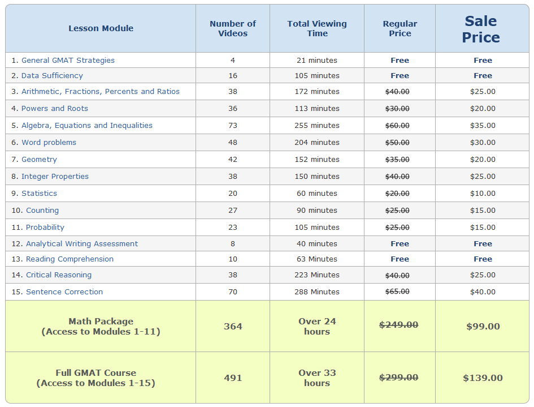Screen dimensions: 534x407
Task: Click Free sale price for Reading Comprehension
Action: 483,259
